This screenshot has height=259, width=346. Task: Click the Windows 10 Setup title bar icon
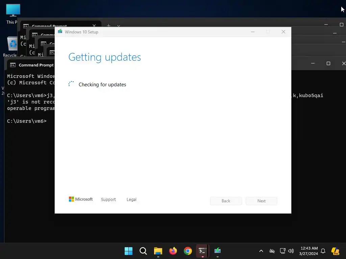60,31
